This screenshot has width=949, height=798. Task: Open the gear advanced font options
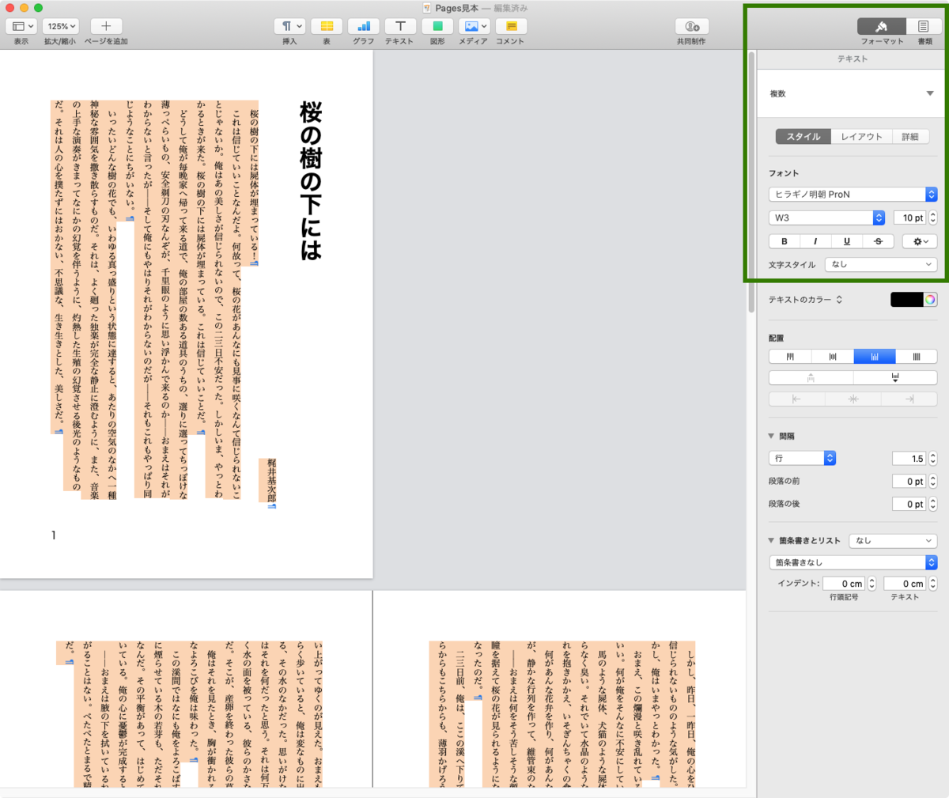pyautogui.click(x=920, y=241)
